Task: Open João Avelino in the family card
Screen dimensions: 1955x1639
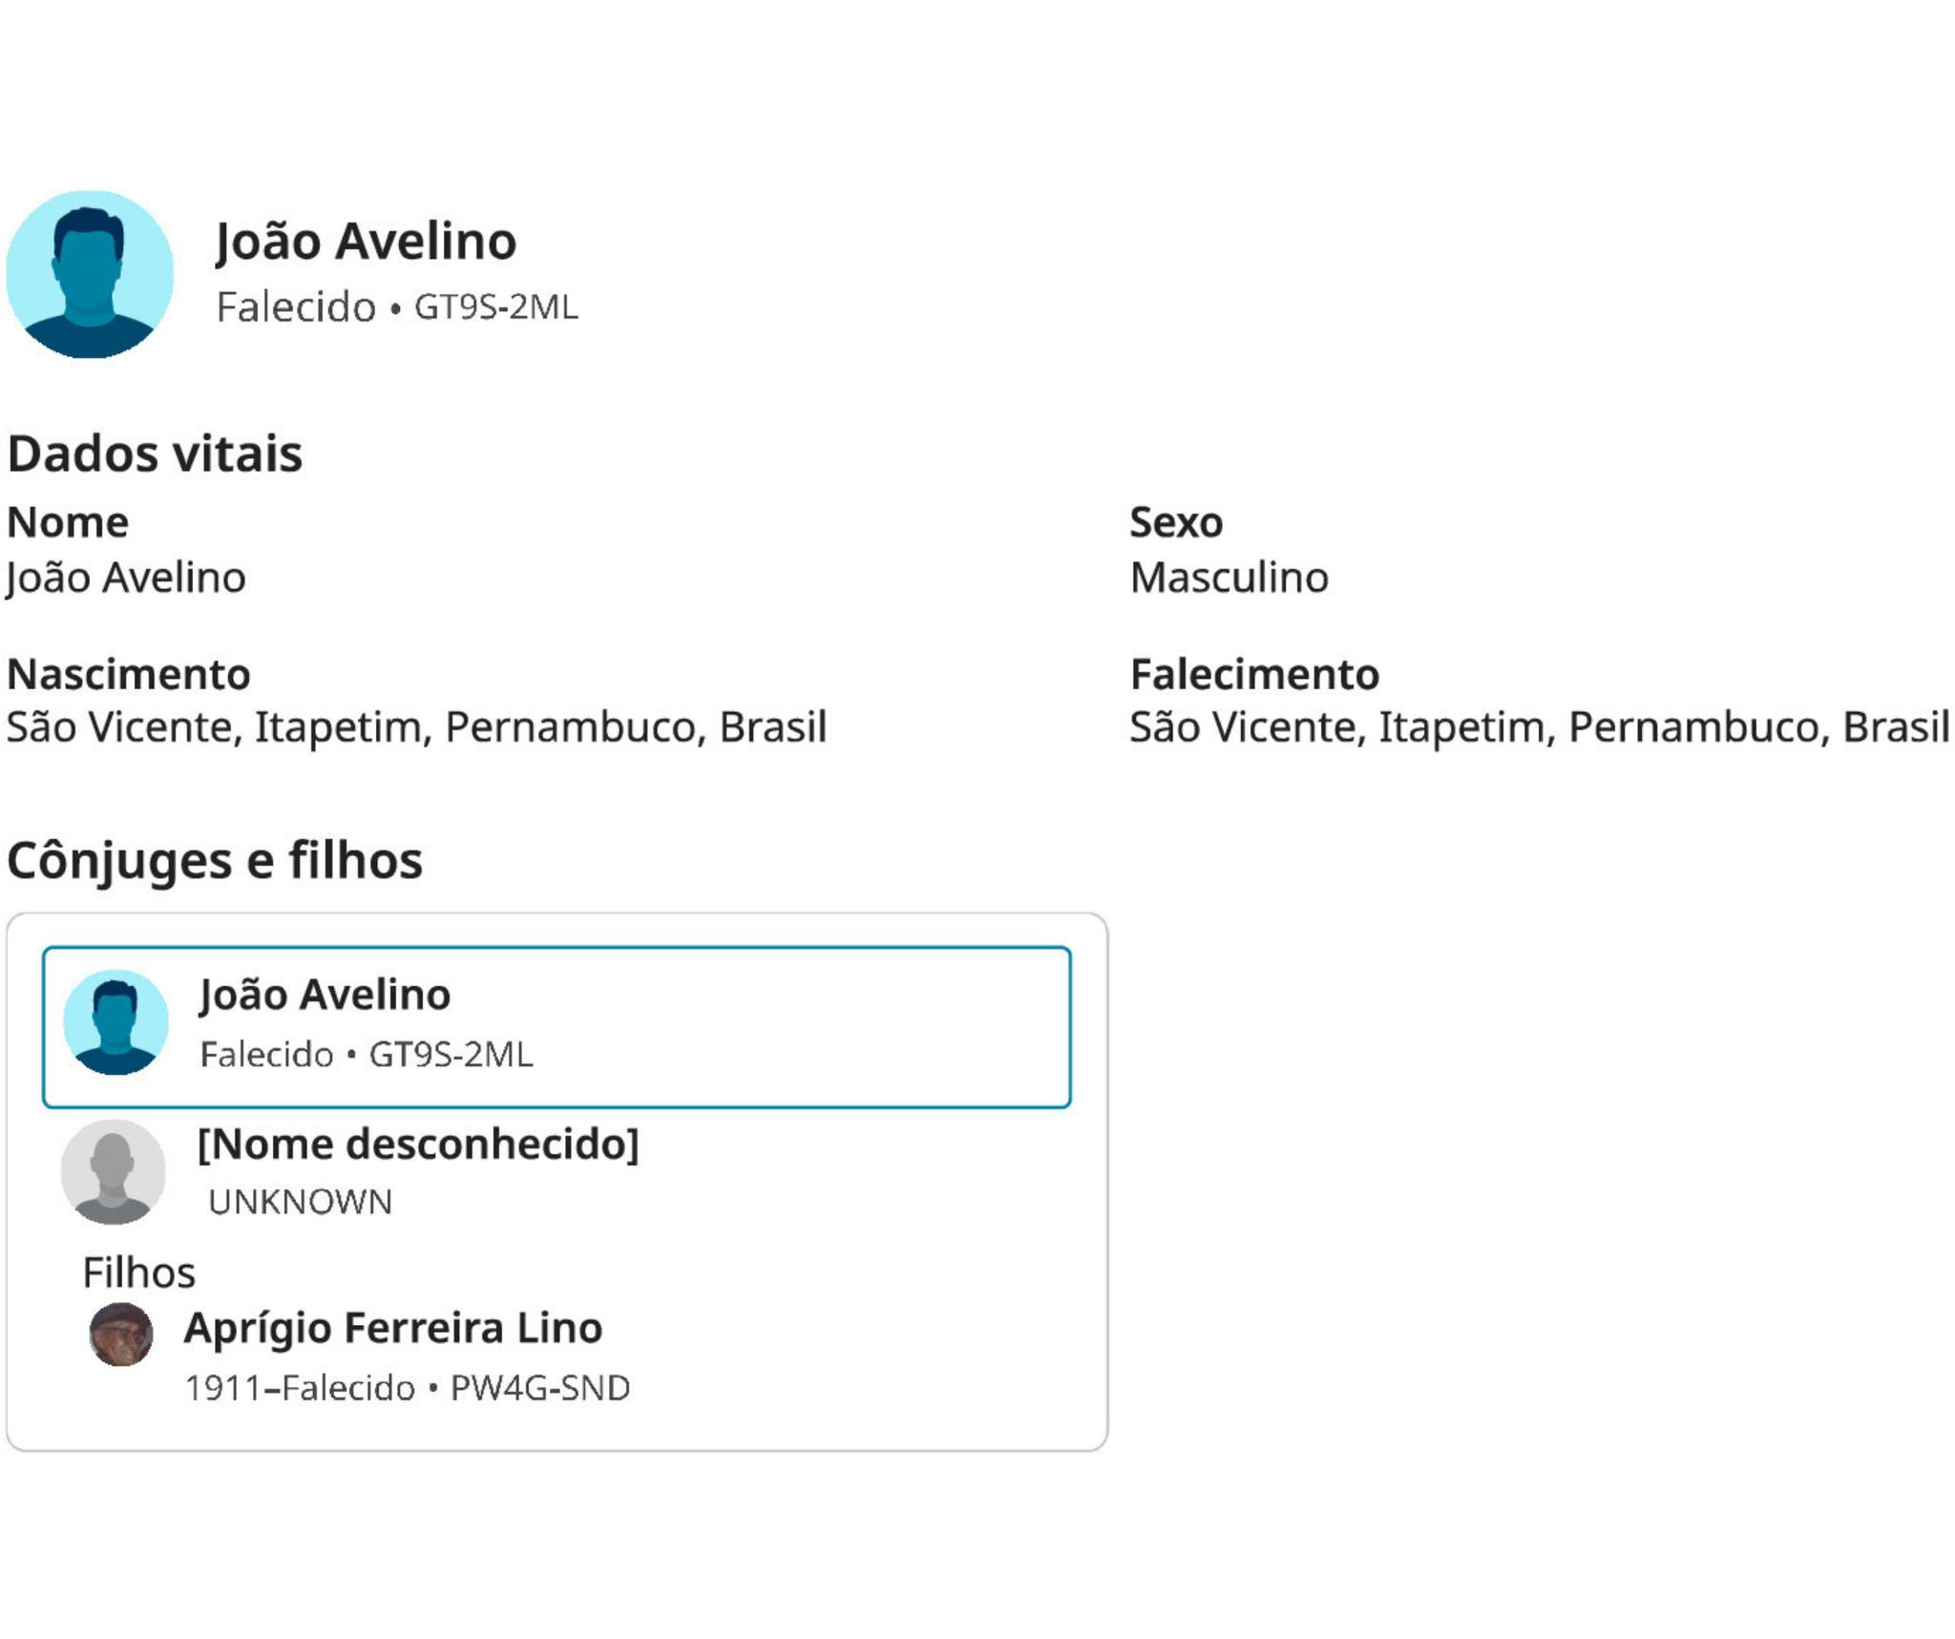Action: (325, 995)
